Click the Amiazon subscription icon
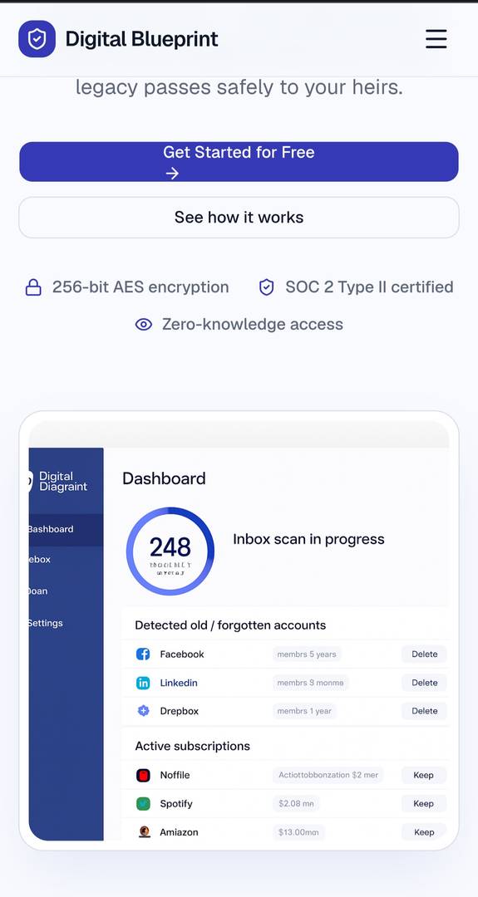Image resolution: width=478 pixels, height=897 pixels. (x=145, y=831)
